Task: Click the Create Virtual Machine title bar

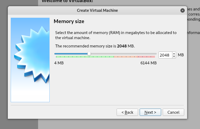Action: click(97, 10)
